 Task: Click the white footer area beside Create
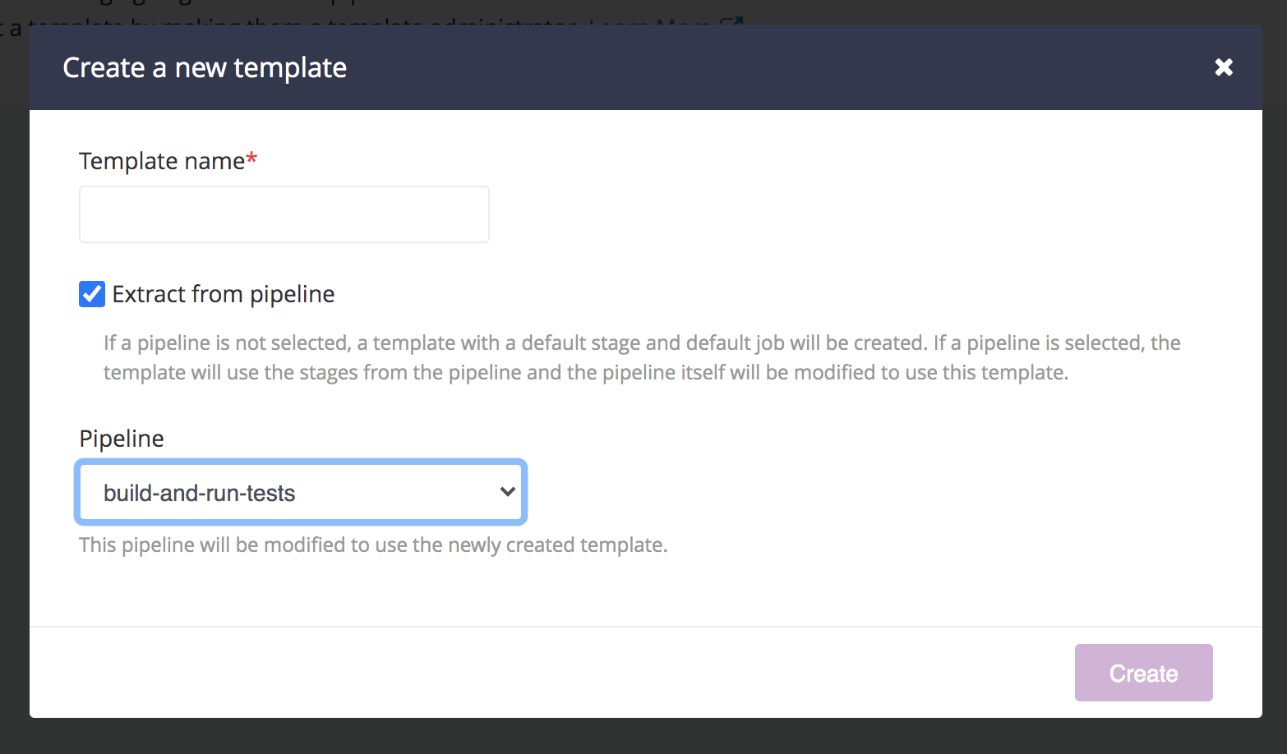[551, 673]
